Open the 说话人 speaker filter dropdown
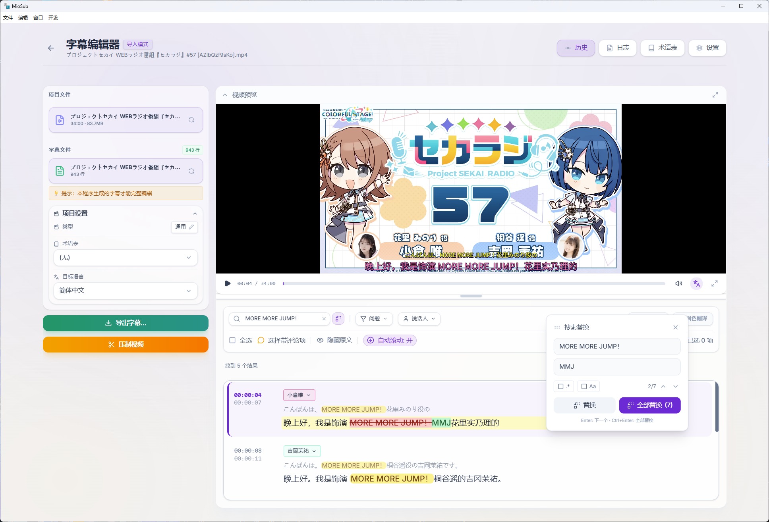 click(419, 319)
